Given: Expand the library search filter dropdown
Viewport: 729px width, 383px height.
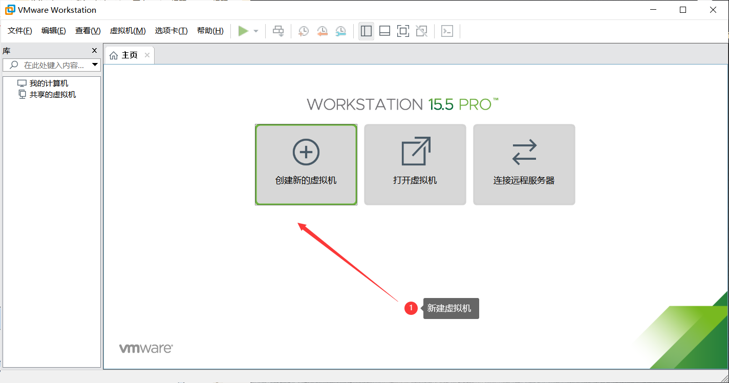Looking at the screenshot, I should pos(95,65).
